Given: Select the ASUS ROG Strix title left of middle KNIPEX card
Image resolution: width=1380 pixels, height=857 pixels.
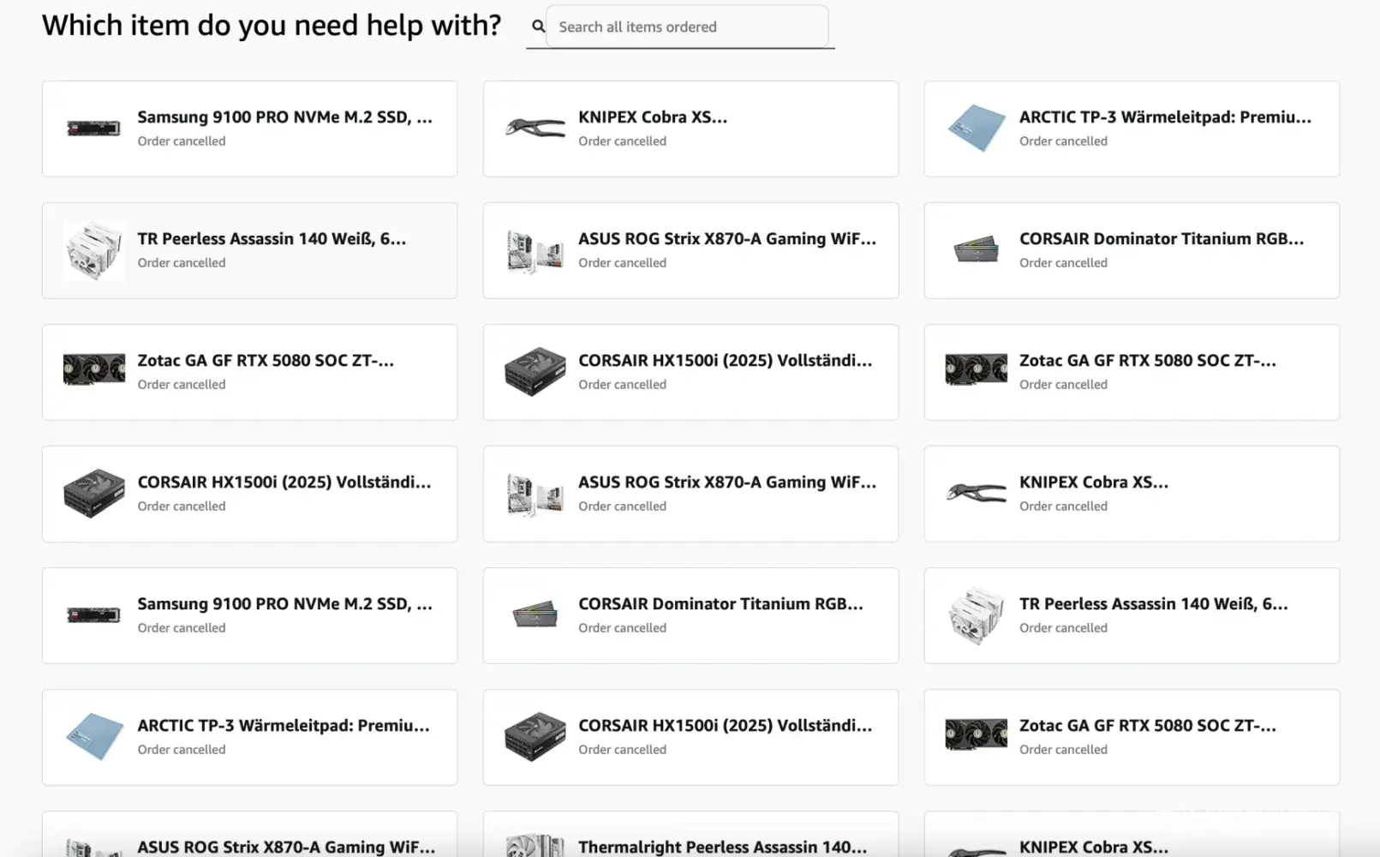Looking at the screenshot, I should 726,482.
